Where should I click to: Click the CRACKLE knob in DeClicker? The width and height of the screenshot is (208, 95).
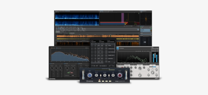point(52,68)
